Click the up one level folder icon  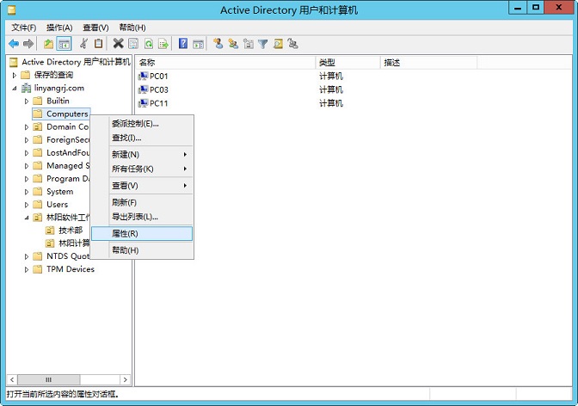point(48,44)
